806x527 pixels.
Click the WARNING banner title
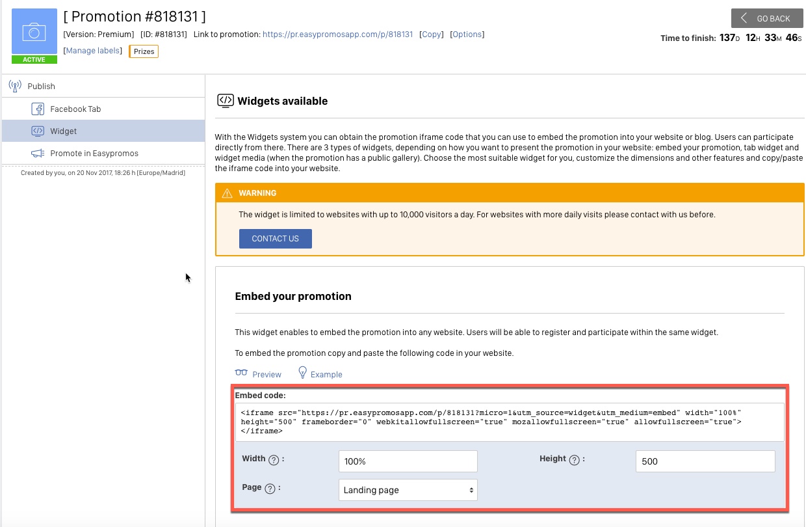(x=257, y=193)
